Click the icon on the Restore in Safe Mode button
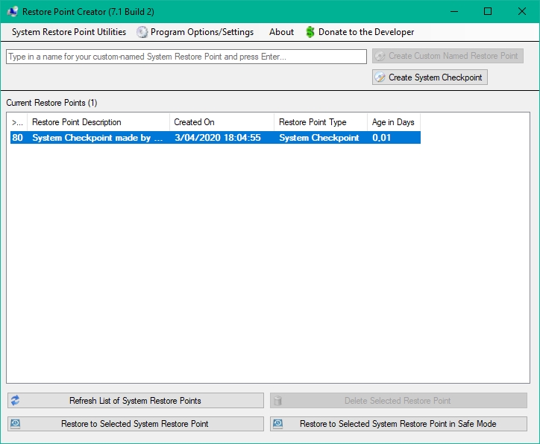This screenshot has height=444, width=540. (278, 424)
